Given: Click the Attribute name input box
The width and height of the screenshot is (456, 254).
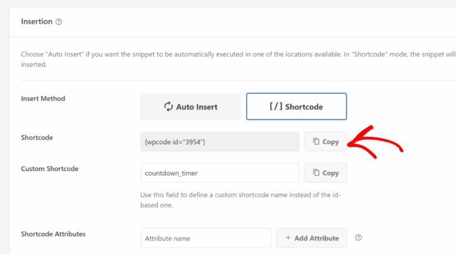Looking at the screenshot, I should coord(205,238).
